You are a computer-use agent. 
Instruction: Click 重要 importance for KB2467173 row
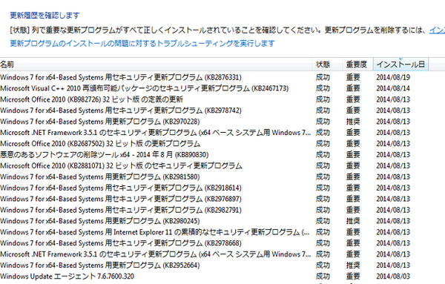353,88
